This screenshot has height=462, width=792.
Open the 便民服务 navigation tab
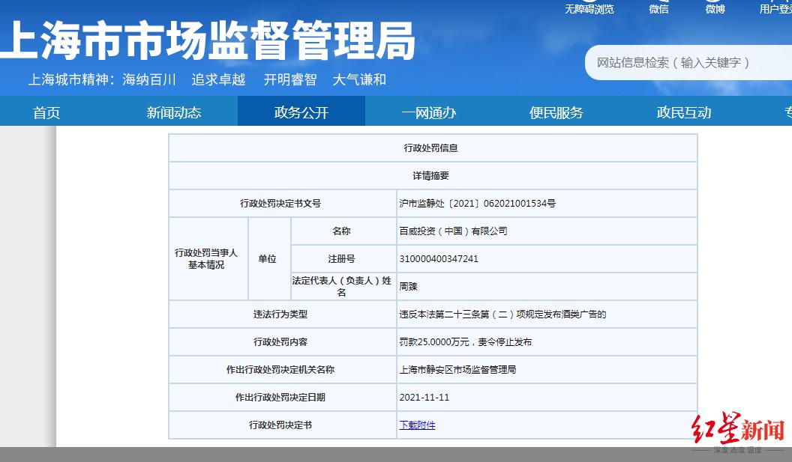pos(556,112)
